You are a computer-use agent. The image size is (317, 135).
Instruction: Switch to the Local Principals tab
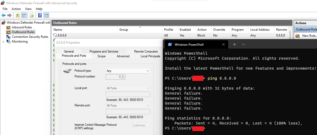pyautogui.click(x=150, y=56)
